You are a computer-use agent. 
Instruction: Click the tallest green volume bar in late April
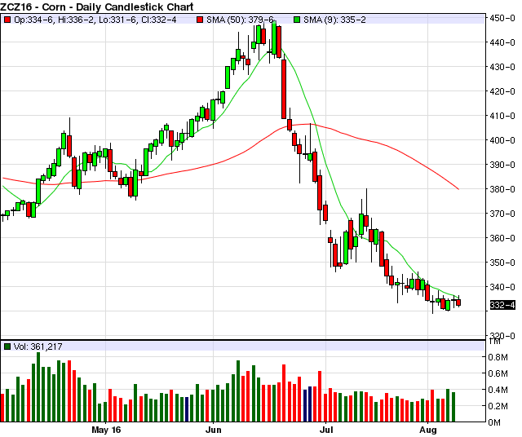click(x=38, y=387)
